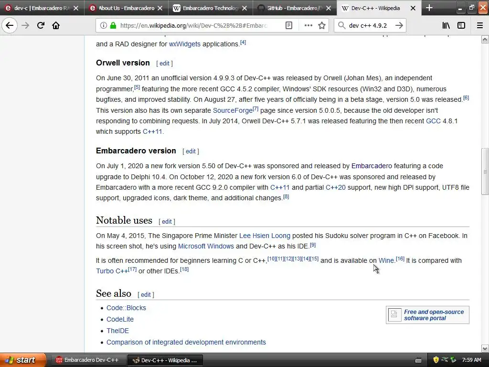Jump to citation reference [9]

[x=313, y=245]
